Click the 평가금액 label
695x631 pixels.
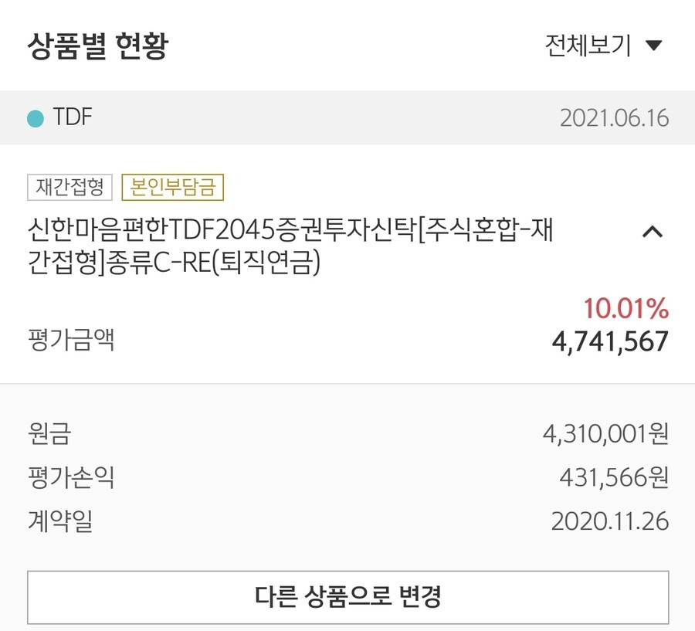click(x=71, y=340)
